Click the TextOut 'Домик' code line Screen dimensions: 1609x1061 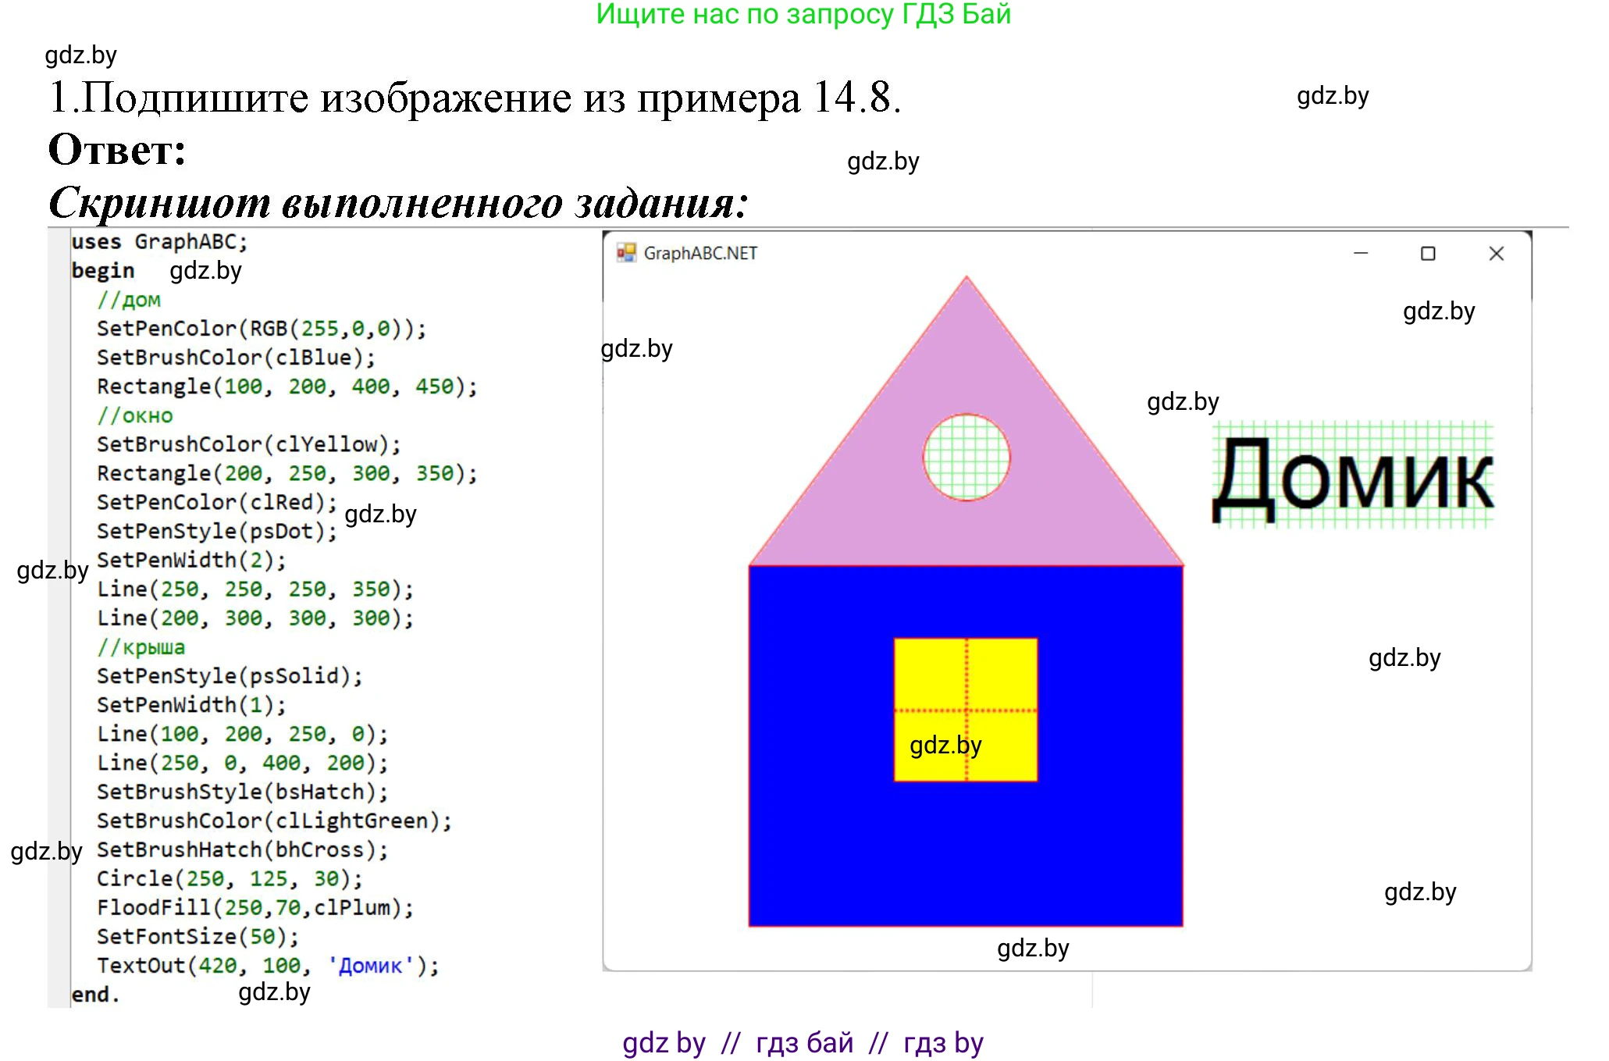pyautogui.click(x=268, y=966)
